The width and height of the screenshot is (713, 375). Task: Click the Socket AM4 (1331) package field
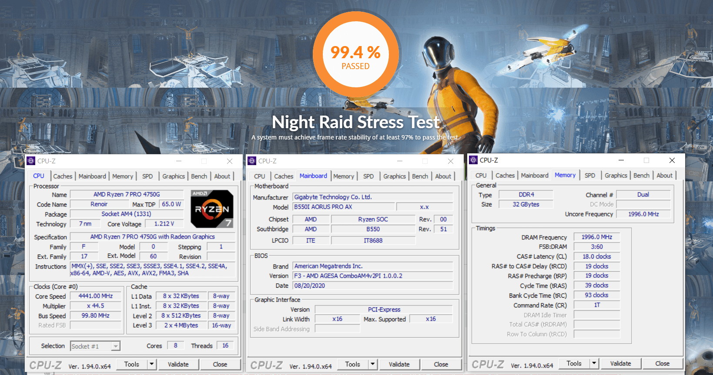point(127,214)
